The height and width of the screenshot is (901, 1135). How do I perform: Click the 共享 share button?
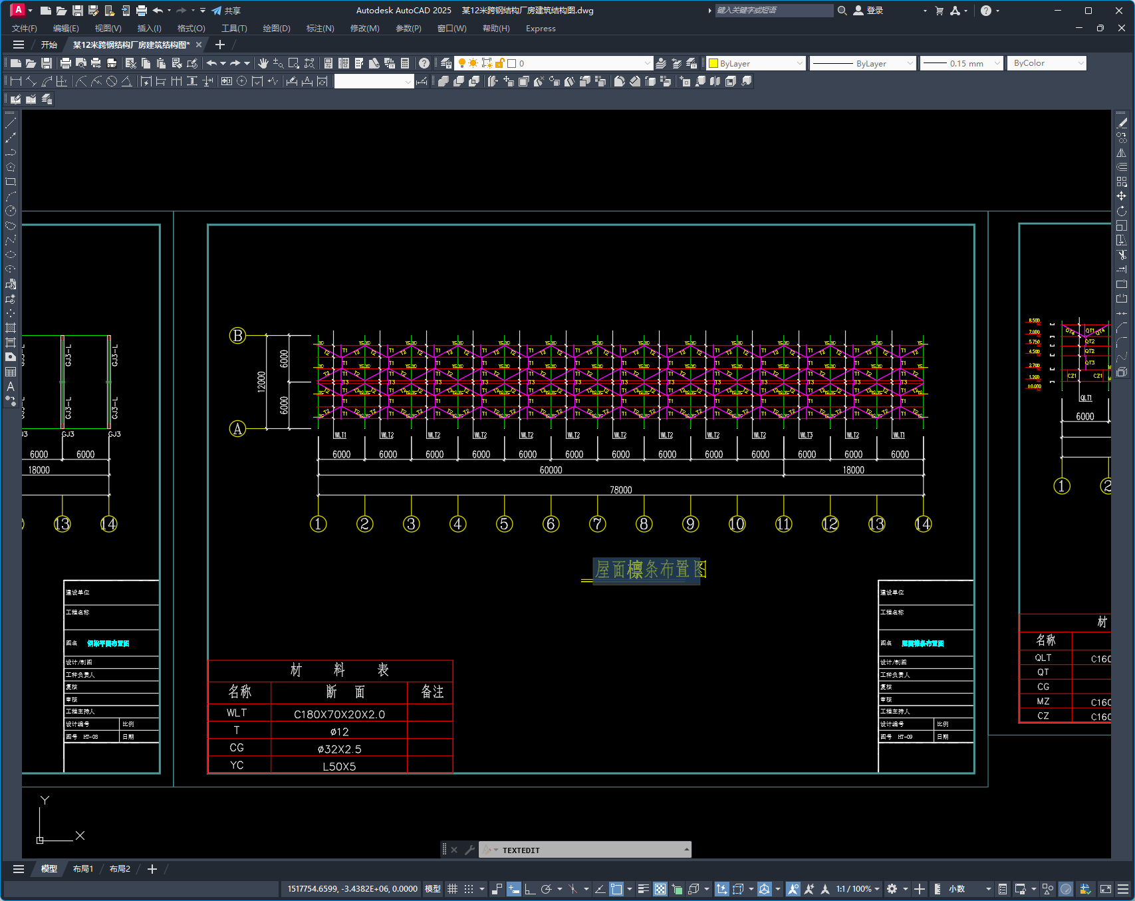[226, 11]
